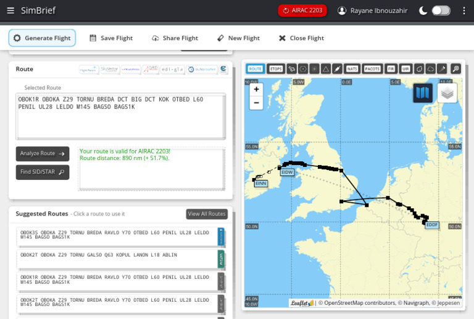Viewport: 474px width, 319px height.
Task: Click the blue folded map style icon
Action: (x=423, y=93)
